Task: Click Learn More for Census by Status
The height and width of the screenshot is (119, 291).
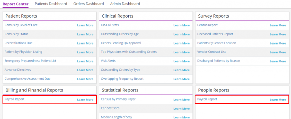Action: click(85, 34)
